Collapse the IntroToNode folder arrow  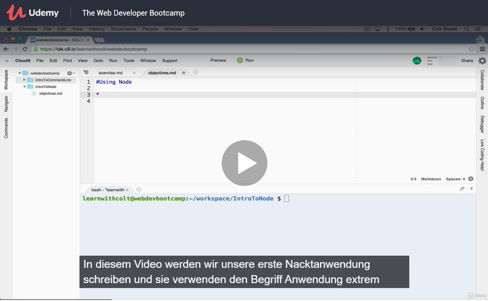tap(24, 87)
